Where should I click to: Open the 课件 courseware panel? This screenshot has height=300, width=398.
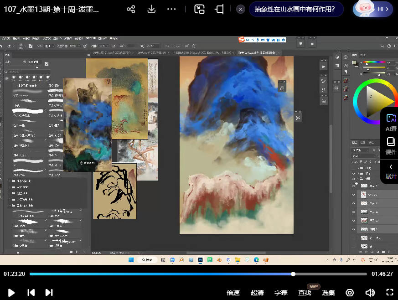tap(391, 146)
